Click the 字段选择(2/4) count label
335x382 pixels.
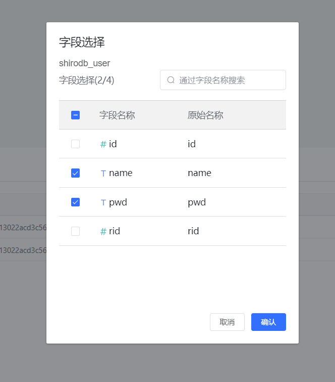pos(86,80)
